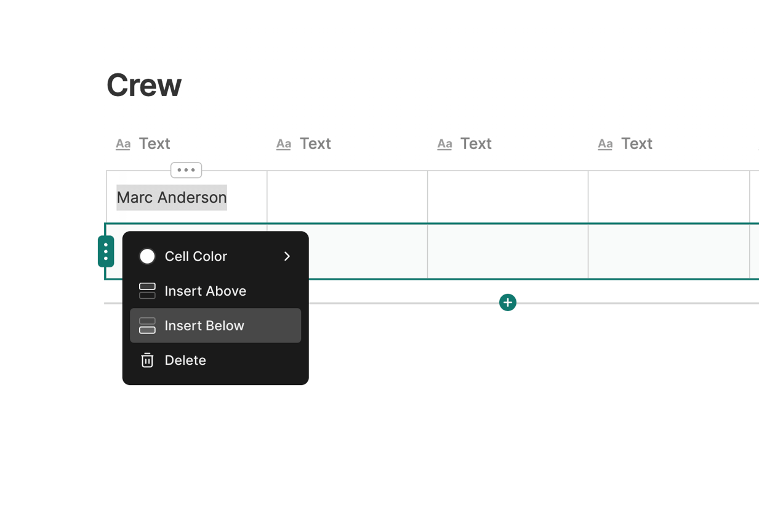Viewport: 759px width, 515px height.
Task: Click the second column Aa type icon
Action: point(284,144)
